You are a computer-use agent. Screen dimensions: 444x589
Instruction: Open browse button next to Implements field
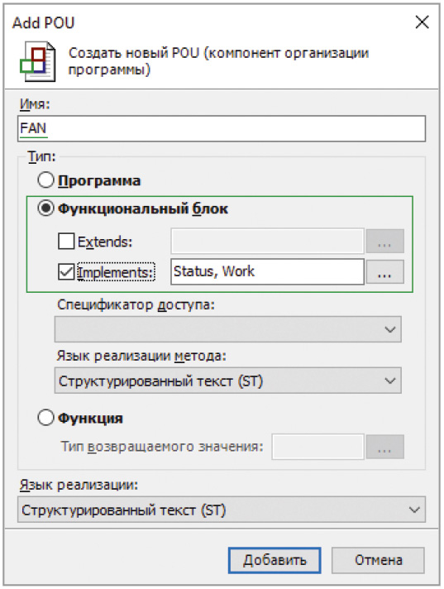click(384, 271)
